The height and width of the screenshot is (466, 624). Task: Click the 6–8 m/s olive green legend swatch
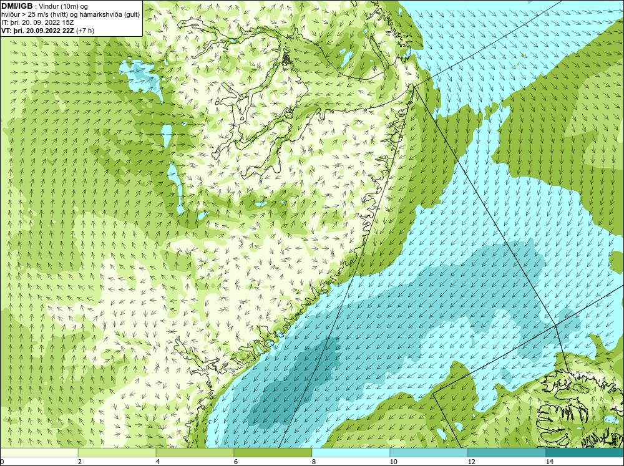(273, 452)
